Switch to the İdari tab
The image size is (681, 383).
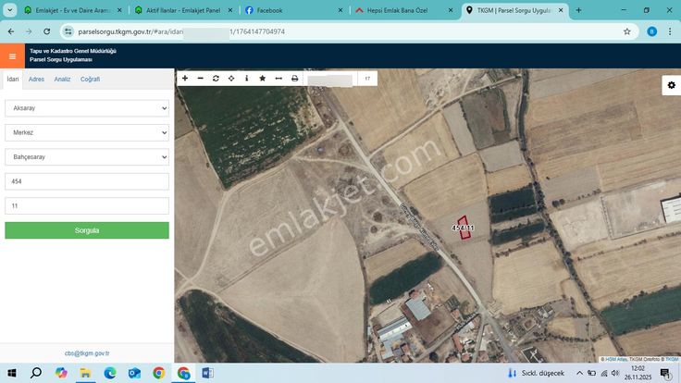pos(13,79)
